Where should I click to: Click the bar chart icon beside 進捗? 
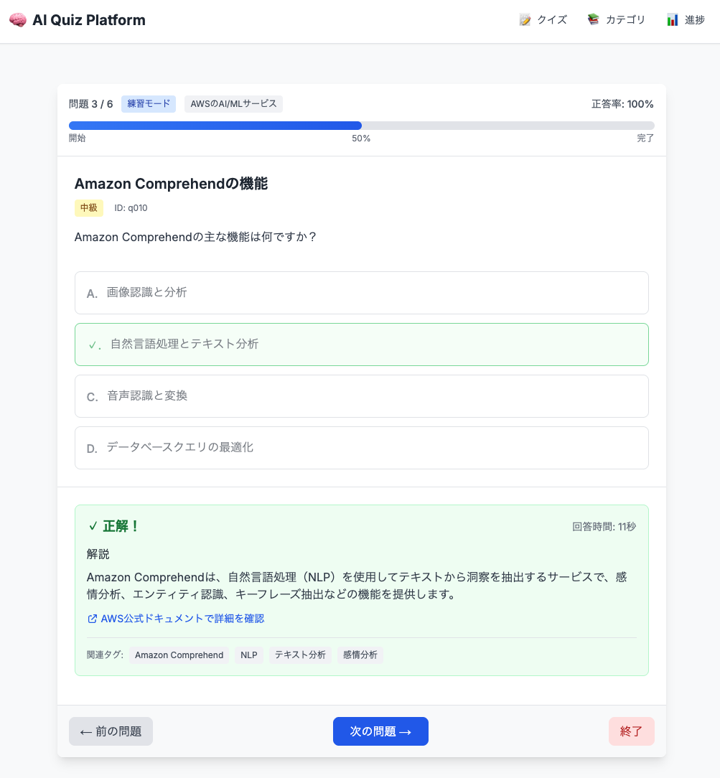[x=673, y=20]
